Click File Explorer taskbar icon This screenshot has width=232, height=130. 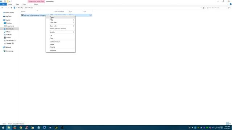(x=9, y=127)
